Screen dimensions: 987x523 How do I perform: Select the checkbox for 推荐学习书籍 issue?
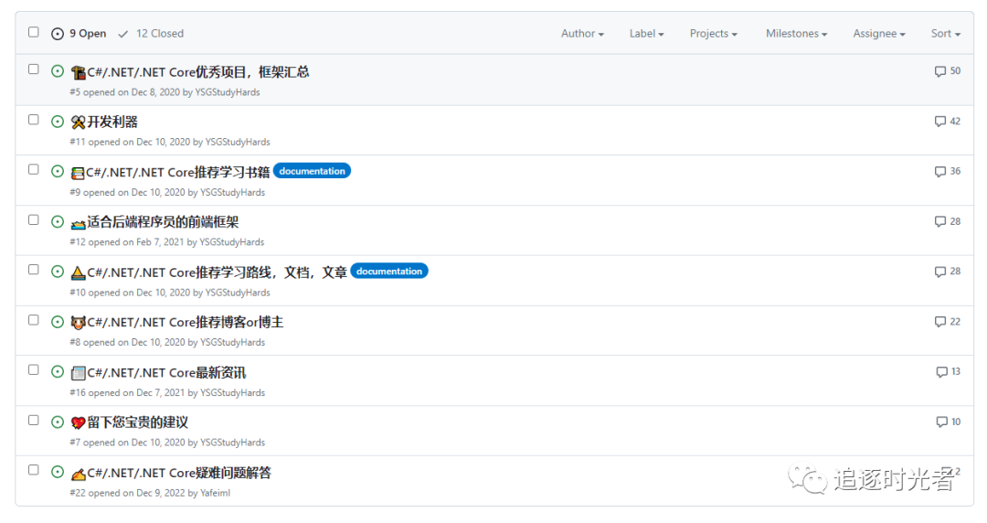point(34,169)
